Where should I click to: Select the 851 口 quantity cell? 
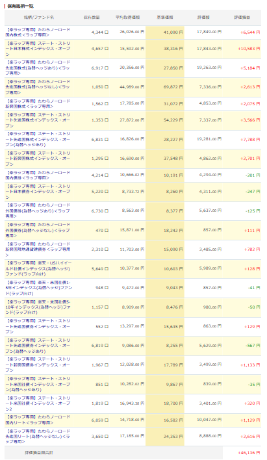(x=102, y=385)
